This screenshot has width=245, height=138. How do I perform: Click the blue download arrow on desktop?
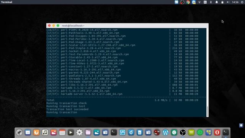pos(241,125)
